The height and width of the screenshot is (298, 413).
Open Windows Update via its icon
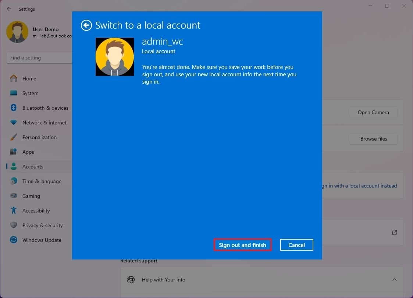(x=13, y=240)
